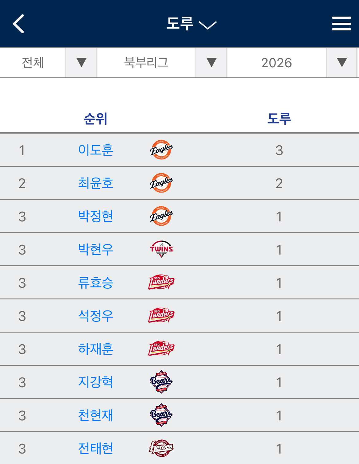Open the 2026 year dropdown
Viewport: 359px width, 464px height.
(291, 63)
